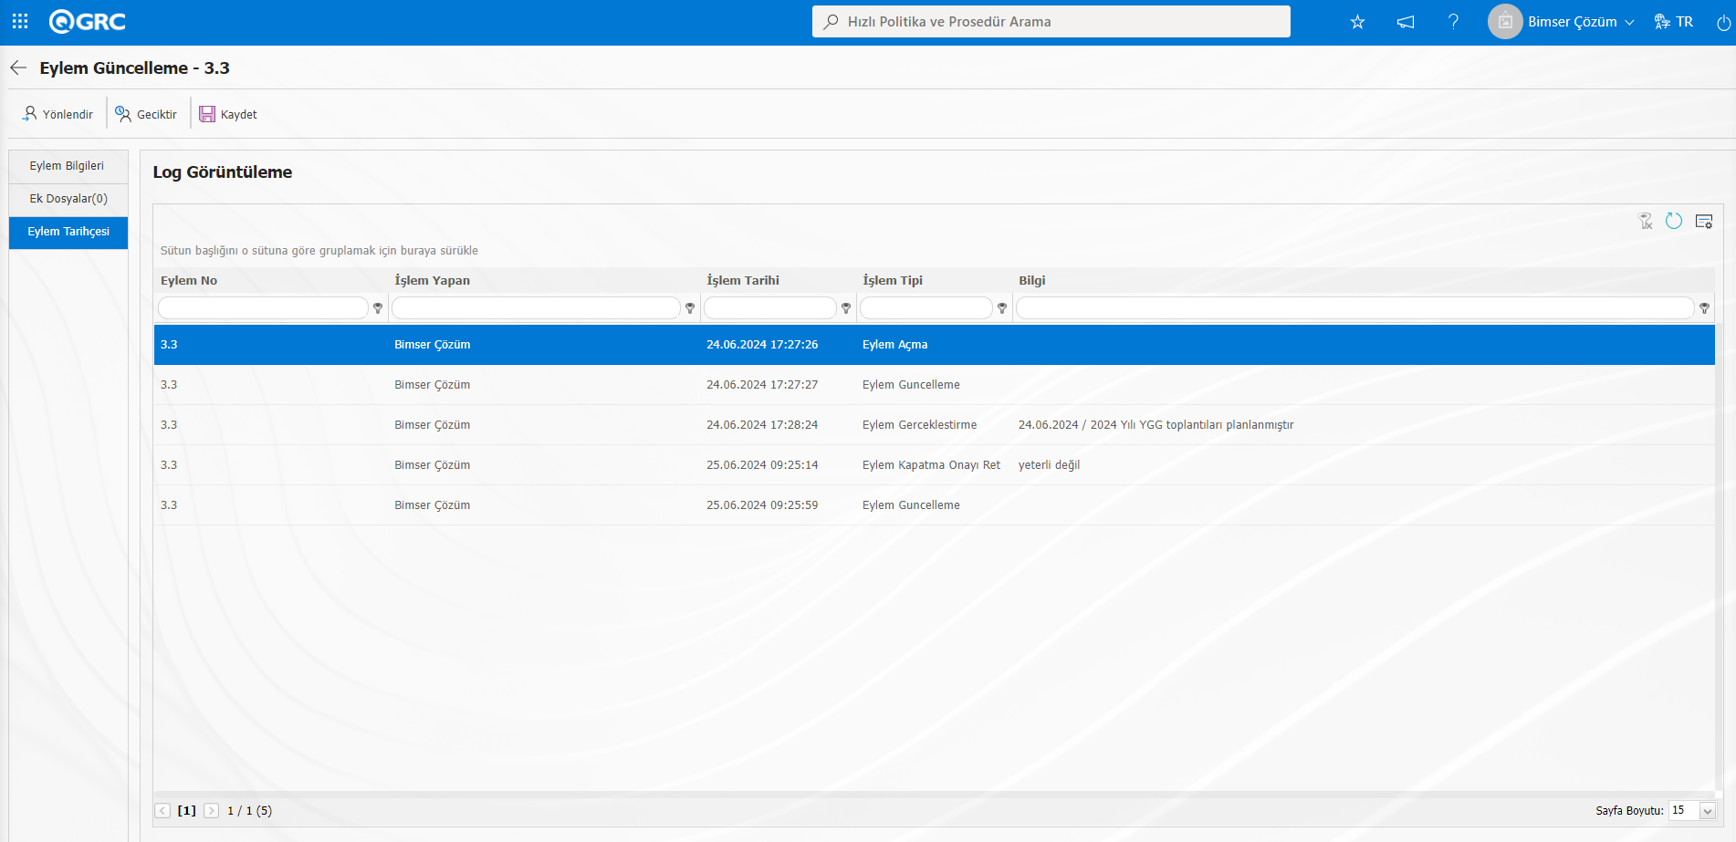The image size is (1736, 842).
Task: Click the QGRC logo
Action: (x=87, y=21)
